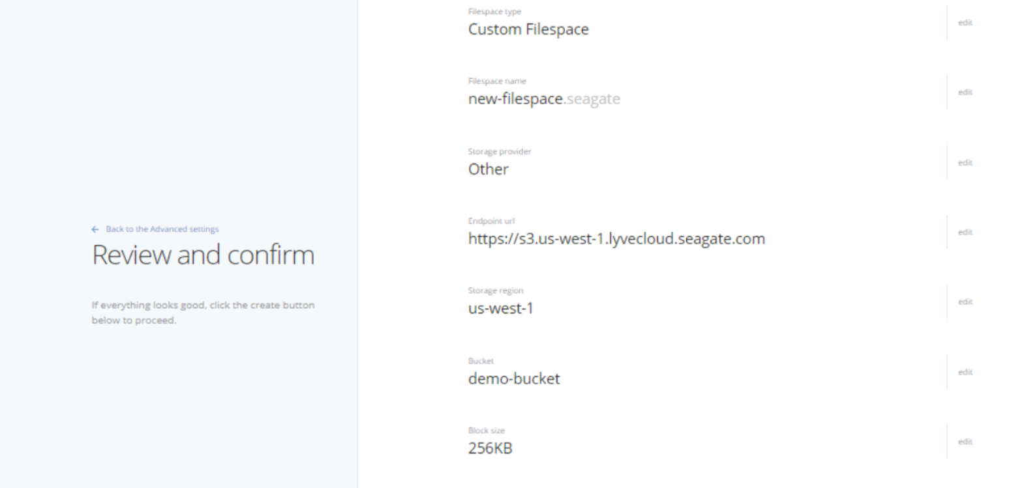Click the Storage provider value Other
This screenshot has width=1024, height=488.
coord(488,169)
